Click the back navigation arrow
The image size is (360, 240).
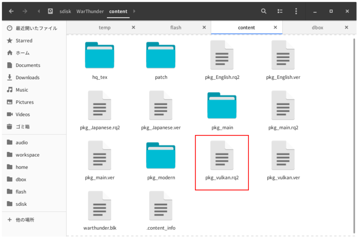pos(11,11)
